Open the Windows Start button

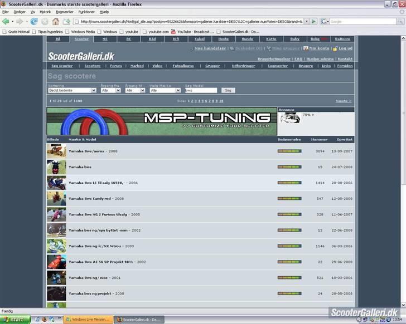[x=13, y=320]
